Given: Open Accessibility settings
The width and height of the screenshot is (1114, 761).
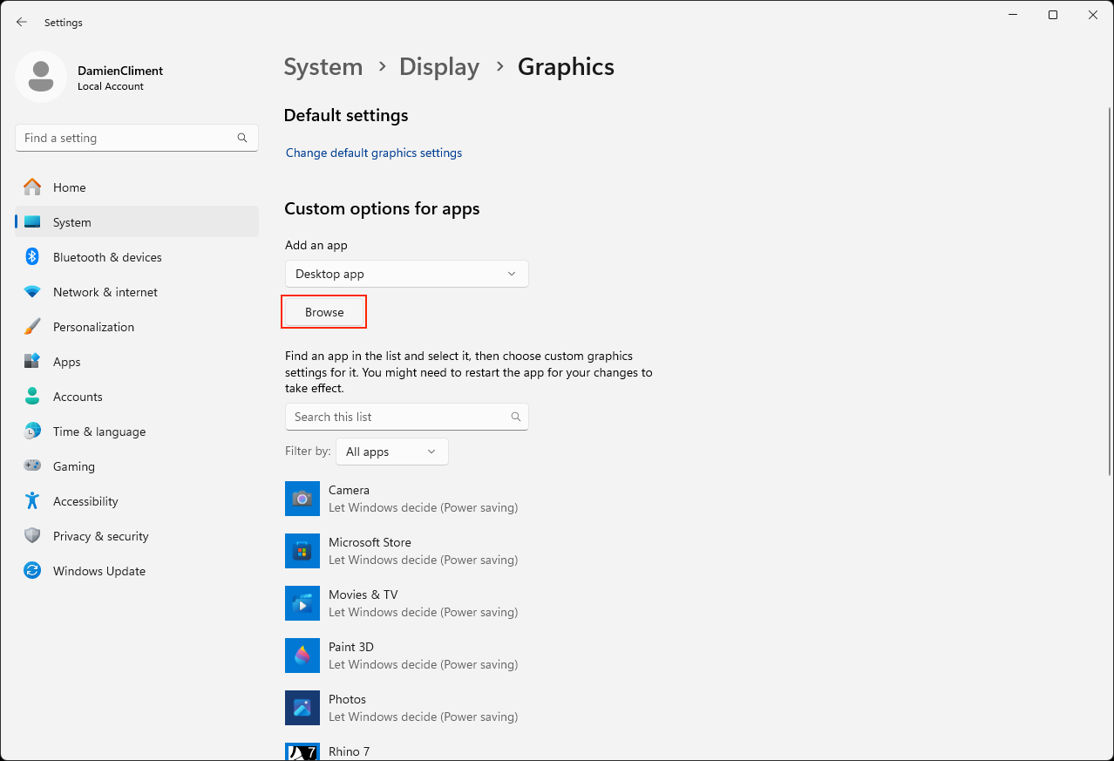Looking at the screenshot, I should (137, 501).
